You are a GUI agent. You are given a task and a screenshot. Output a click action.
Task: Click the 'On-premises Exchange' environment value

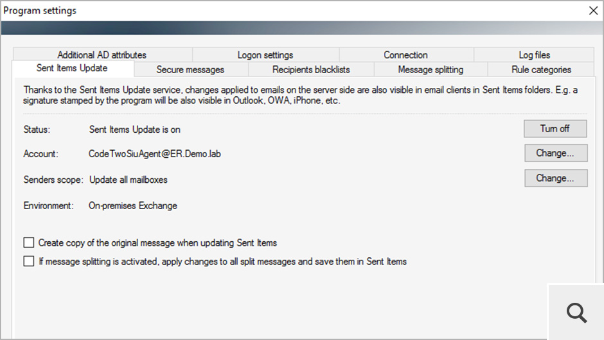(x=133, y=205)
